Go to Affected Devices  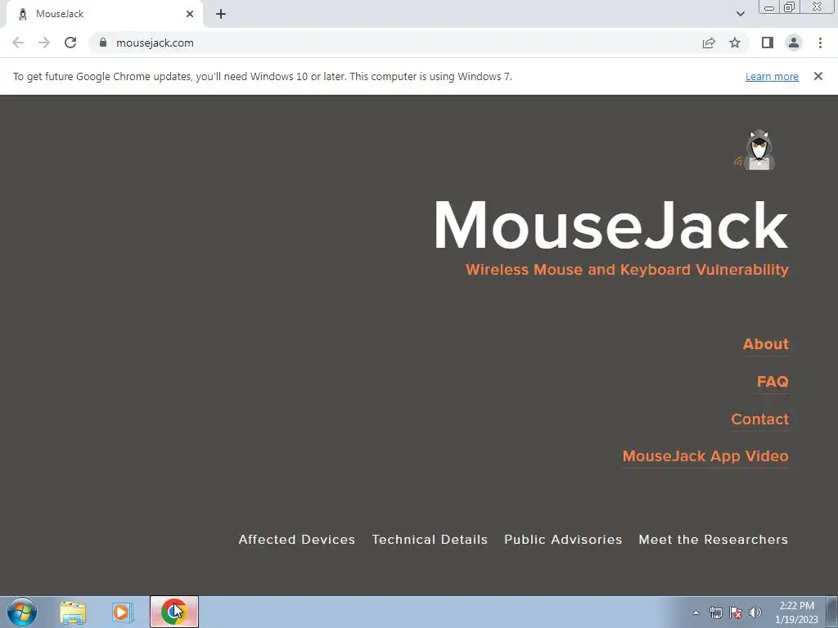296,540
